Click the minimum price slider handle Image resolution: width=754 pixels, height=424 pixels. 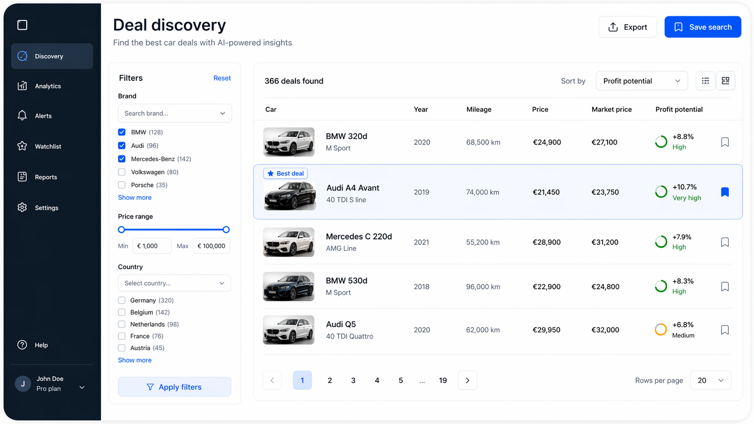(121, 230)
